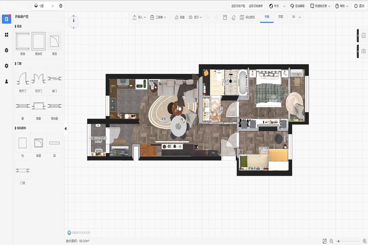This screenshot has height=245, width=368.
Task: Click the 返回旧版户型 button
Action: (x=238, y=6)
